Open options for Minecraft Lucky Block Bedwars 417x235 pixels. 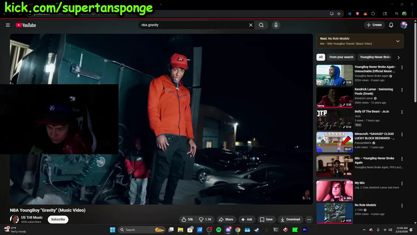[402, 134]
